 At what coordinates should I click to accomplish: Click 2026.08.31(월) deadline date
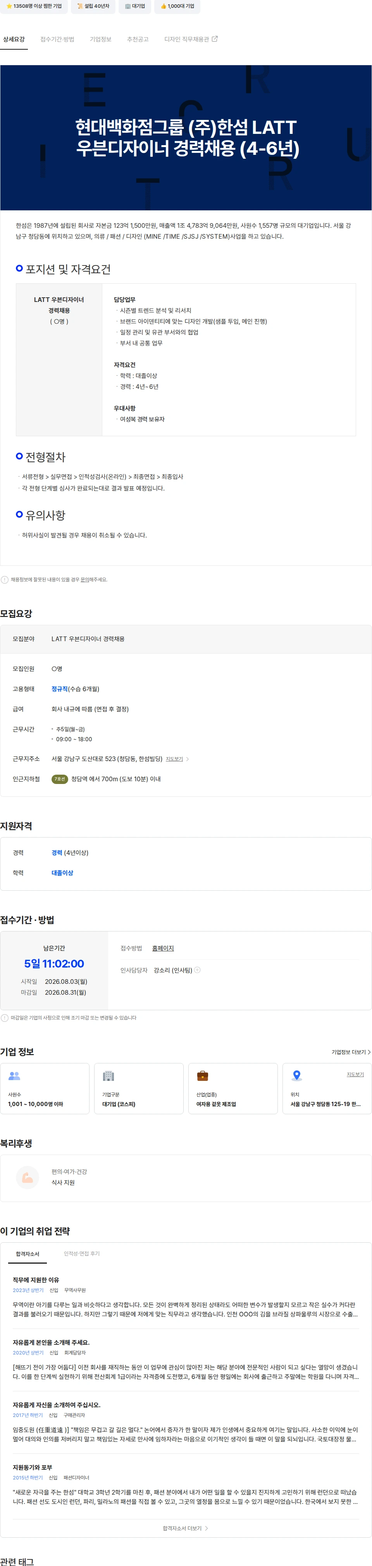pyautogui.click(x=65, y=992)
